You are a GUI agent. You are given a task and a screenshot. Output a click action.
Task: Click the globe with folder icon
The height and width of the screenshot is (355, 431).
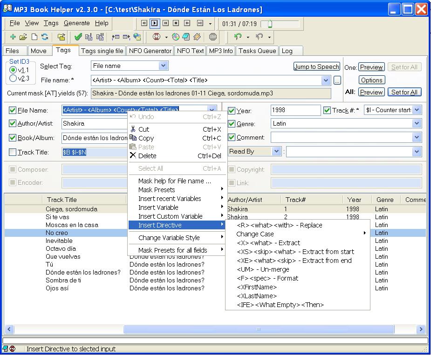[137, 37]
